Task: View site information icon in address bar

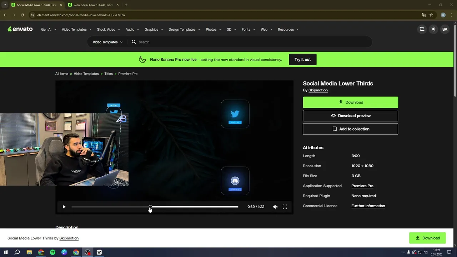Action: [x=32, y=15]
